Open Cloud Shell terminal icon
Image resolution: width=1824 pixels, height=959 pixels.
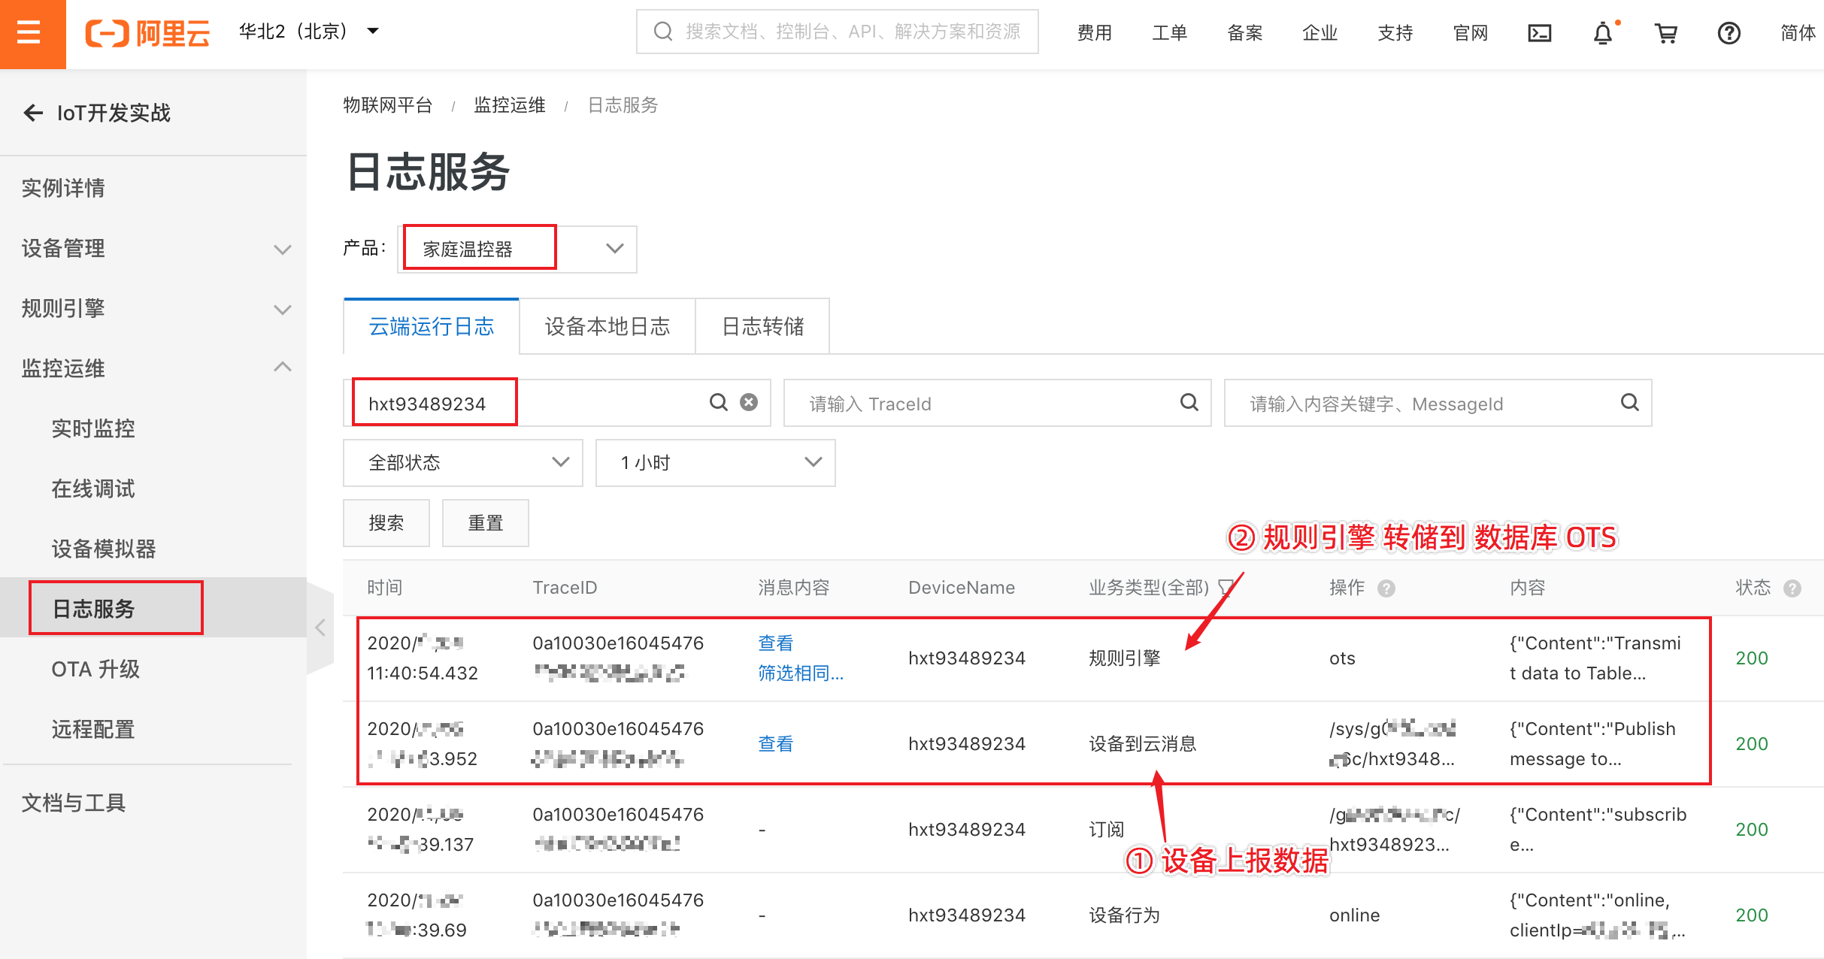1539,33
